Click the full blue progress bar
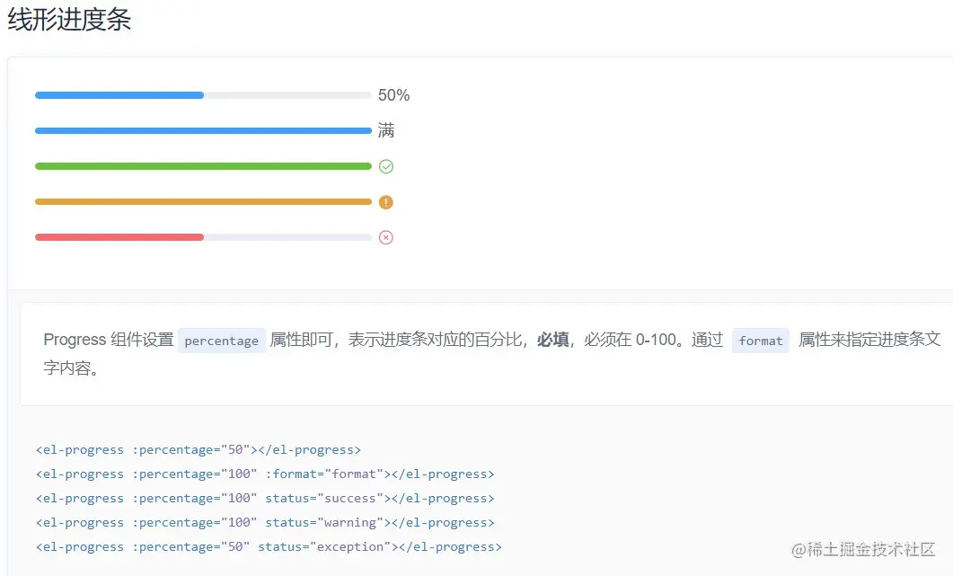Image resolution: width=953 pixels, height=576 pixels. click(202, 130)
